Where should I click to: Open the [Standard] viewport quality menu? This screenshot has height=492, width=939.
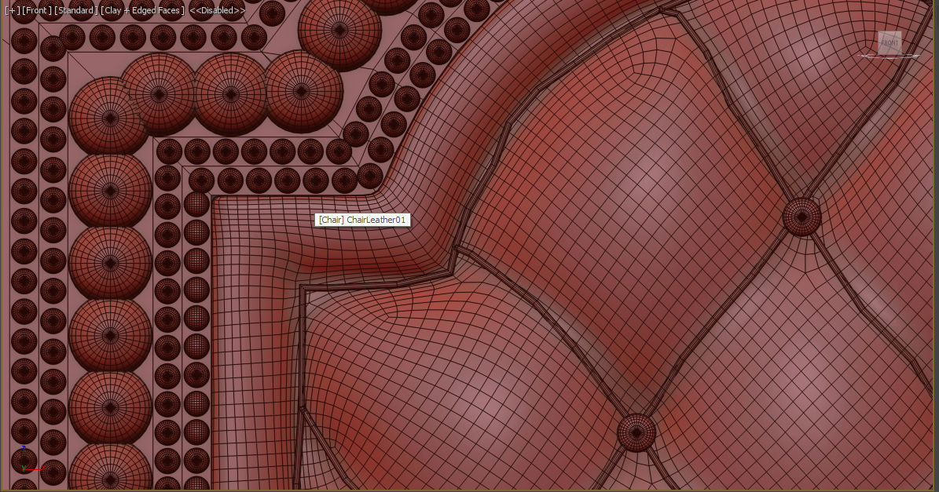click(x=76, y=11)
